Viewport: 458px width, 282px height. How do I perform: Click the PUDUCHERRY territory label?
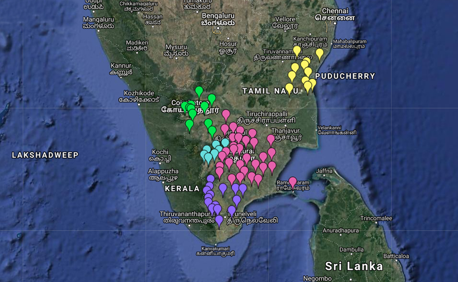(345, 76)
